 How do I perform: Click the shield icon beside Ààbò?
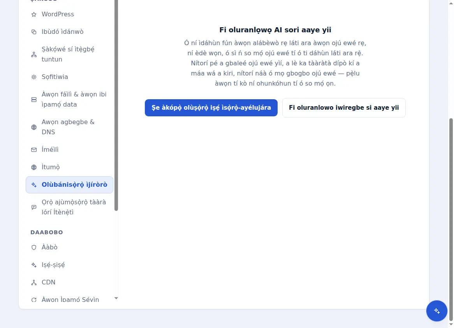tap(34, 247)
